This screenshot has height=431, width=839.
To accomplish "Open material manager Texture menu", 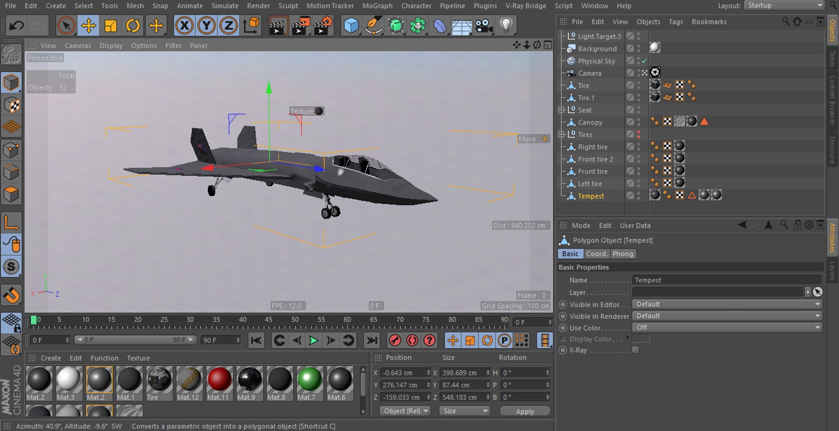I will coord(139,358).
